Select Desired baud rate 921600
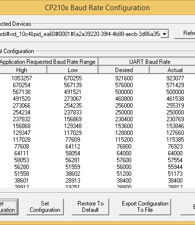195x225 pixels. pos(124,78)
